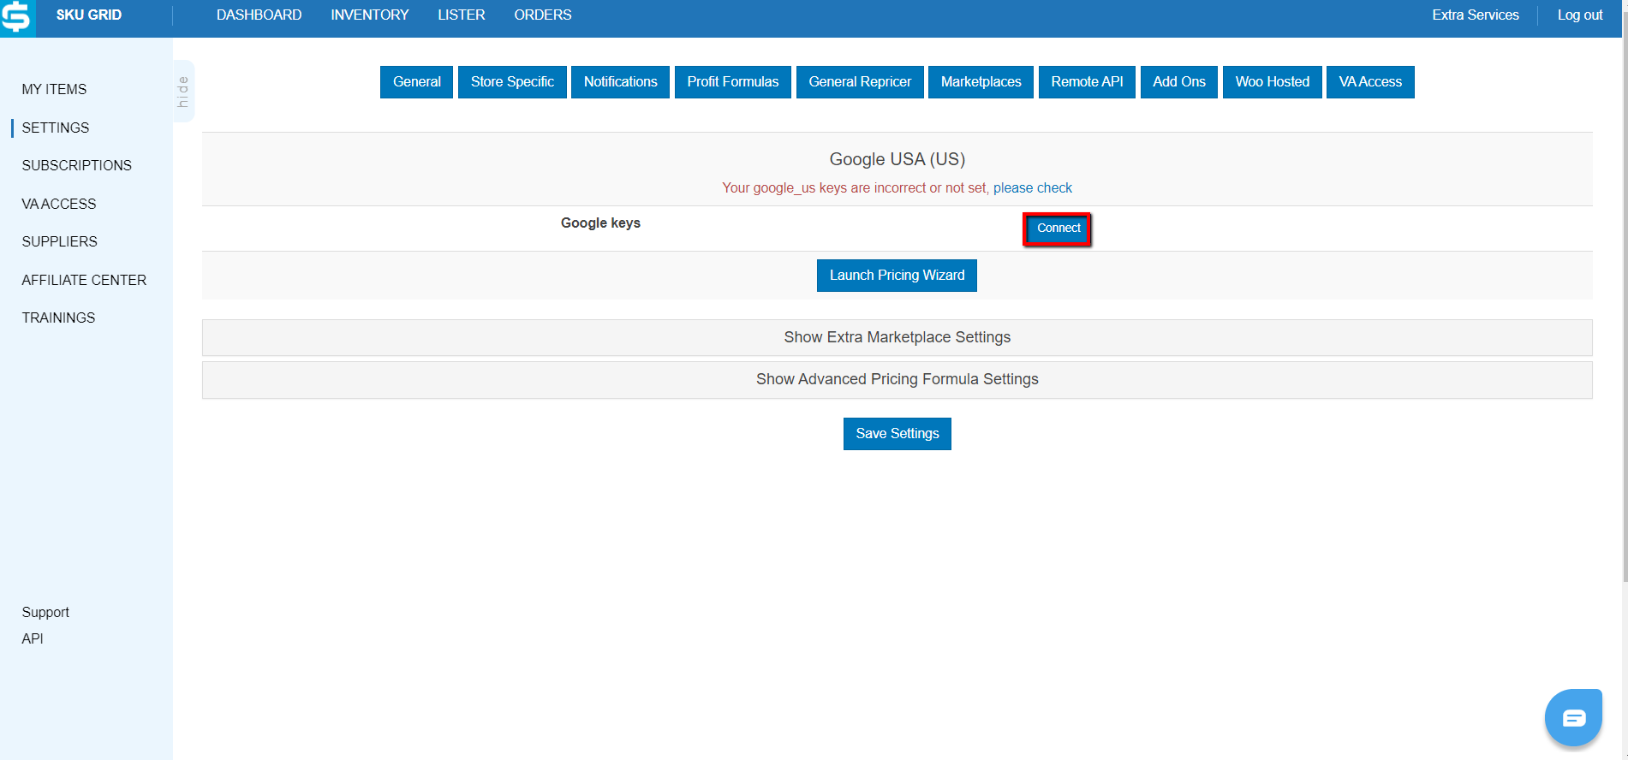Open Suppliers in the sidebar
The height and width of the screenshot is (760, 1628).
tap(60, 241)
